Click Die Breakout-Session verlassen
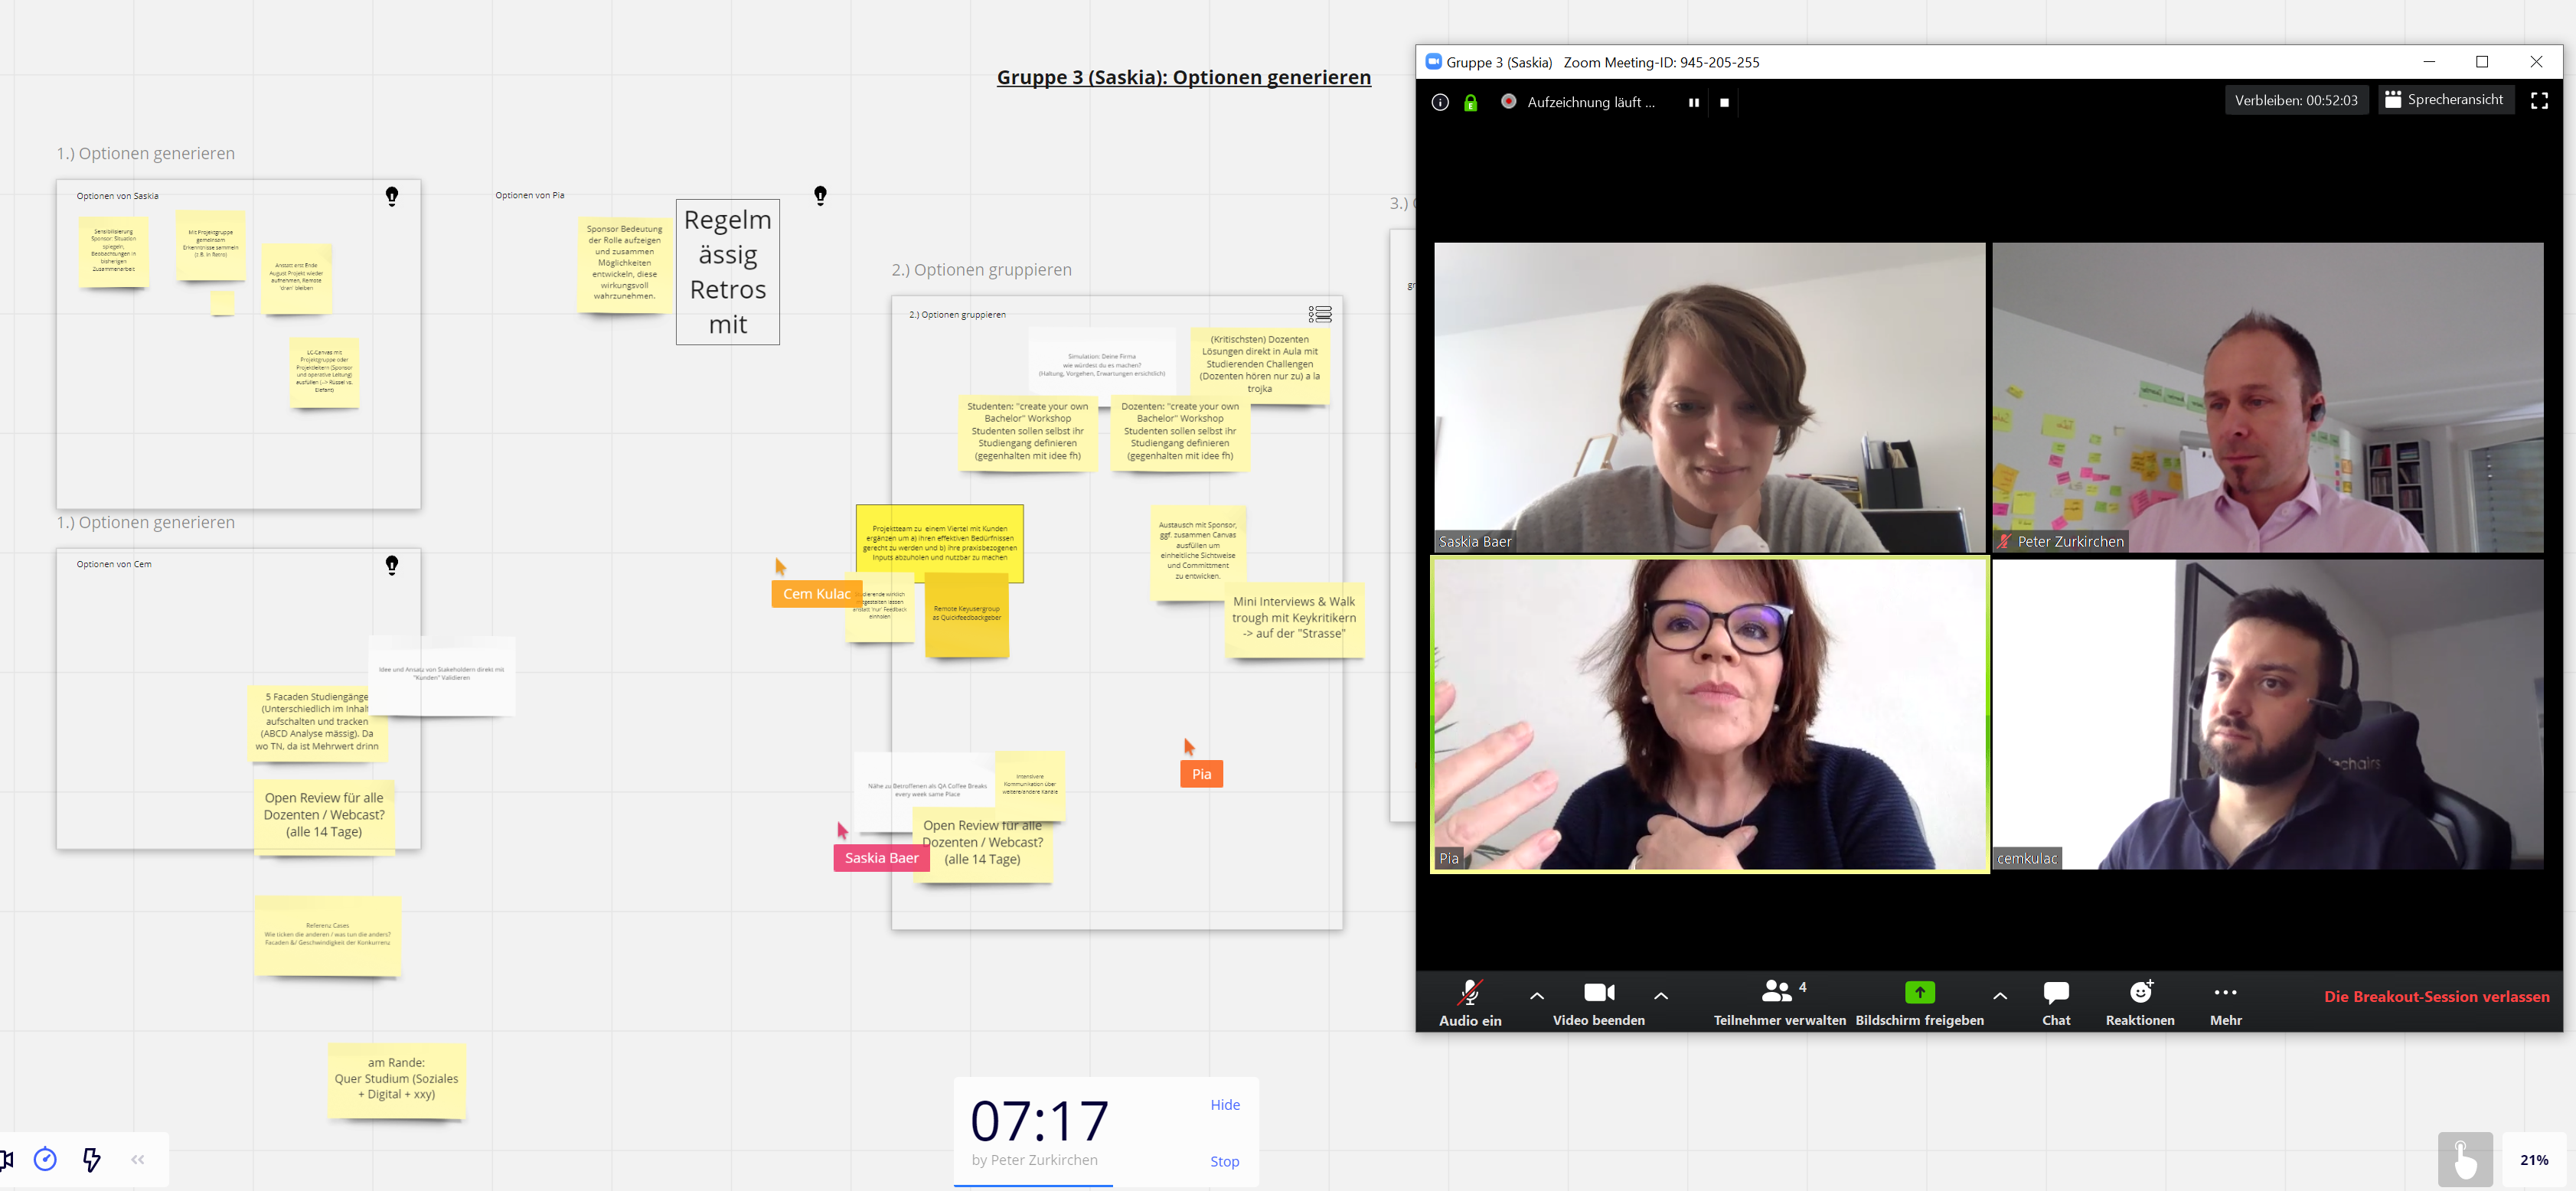The height and width of the screenshot is (1191, 2576). [2436, 996]
